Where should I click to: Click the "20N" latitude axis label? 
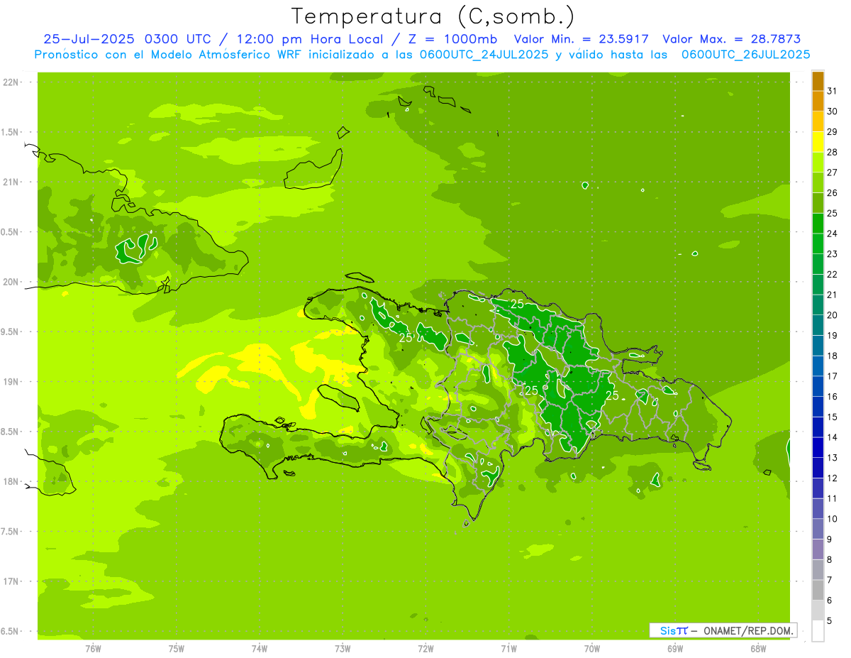(x=11, y=282)
